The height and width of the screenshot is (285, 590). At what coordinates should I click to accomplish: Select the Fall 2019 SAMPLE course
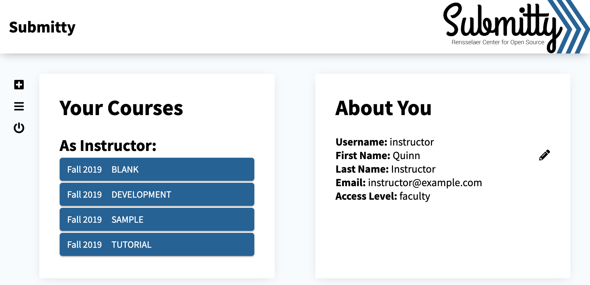click(157, 219)
